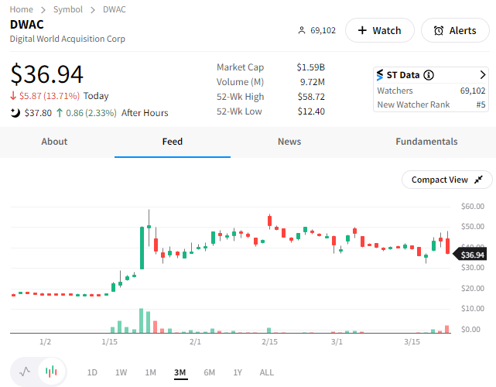The height and width of the screenshot is (387, 496).
Task: Click the $37.80 after hours price
Action: coord(38,113)
